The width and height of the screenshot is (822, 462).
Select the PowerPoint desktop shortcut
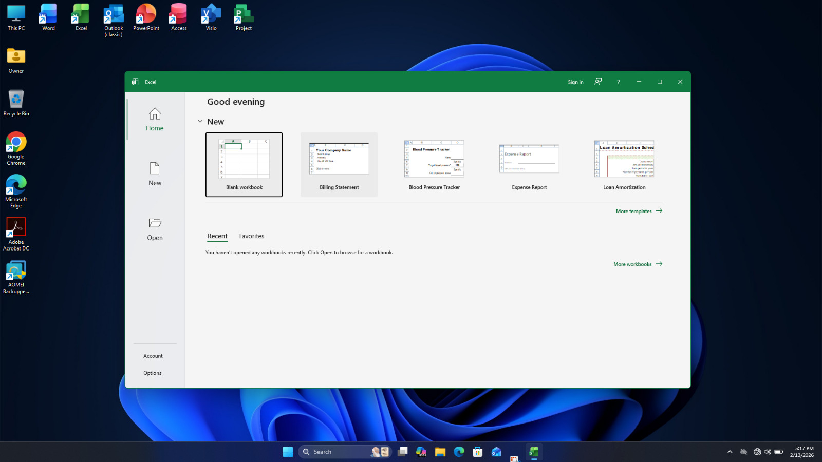coord(146,18)
